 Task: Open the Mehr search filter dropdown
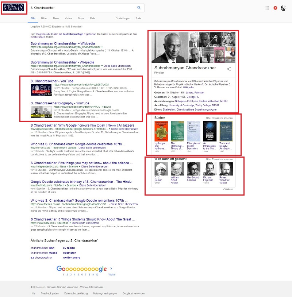coord(93,18)
